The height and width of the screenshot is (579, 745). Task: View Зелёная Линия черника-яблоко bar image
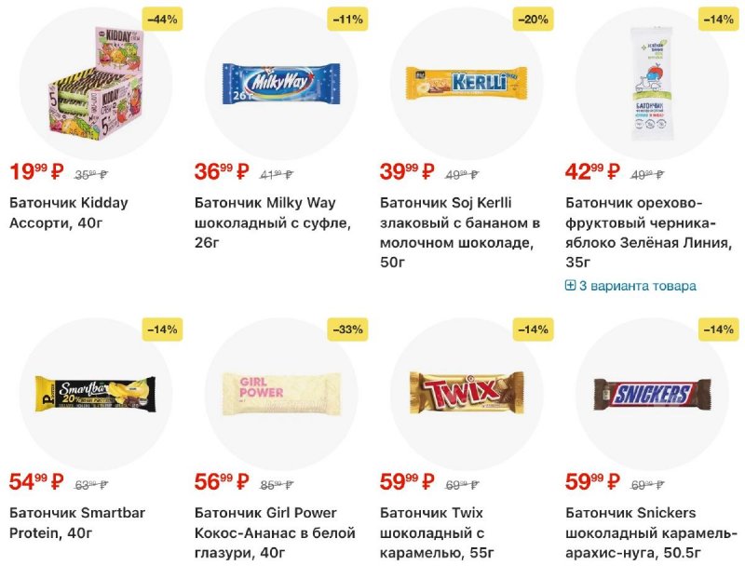click(652, 84)
